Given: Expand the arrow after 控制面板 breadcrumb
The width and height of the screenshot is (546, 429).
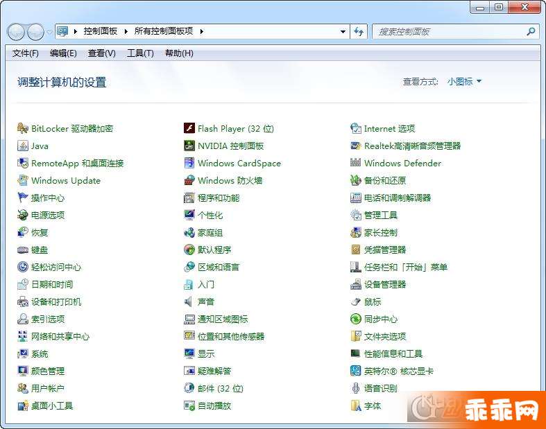Looking at the screenshot, I should pyautogui.click(x=126, y=32).
